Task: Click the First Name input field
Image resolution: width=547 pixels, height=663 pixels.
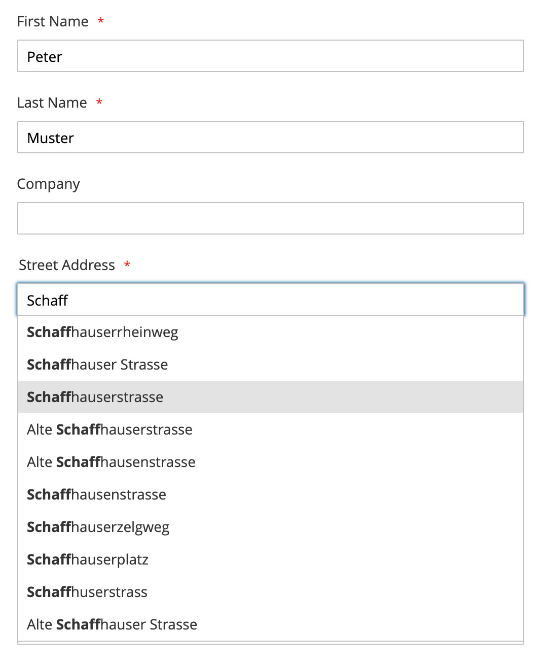Action: tap(271, 56)
